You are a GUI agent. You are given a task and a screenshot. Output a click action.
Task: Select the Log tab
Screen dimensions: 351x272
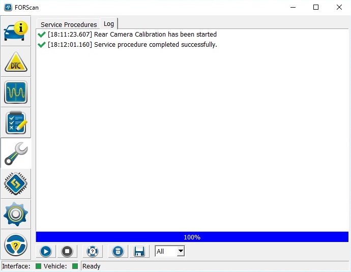click(x=109, y=24)
